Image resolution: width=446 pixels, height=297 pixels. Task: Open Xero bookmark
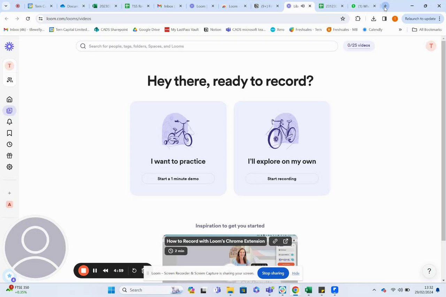(x=277, y=30)
